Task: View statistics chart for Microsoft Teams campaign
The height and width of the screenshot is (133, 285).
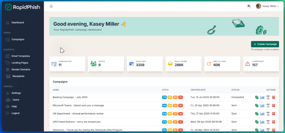Action: (262, 105)
